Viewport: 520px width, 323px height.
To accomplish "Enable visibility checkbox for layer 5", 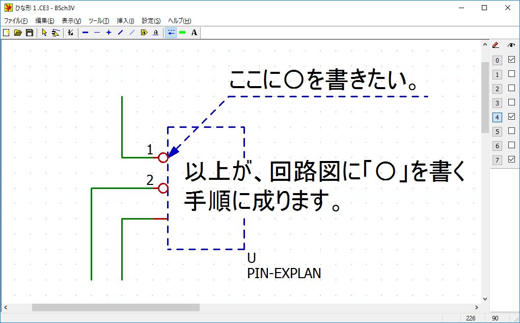I will tap(511, 130).
